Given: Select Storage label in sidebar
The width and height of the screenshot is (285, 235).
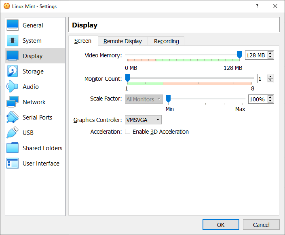Looking at the screenshot, I should point(33,71).
